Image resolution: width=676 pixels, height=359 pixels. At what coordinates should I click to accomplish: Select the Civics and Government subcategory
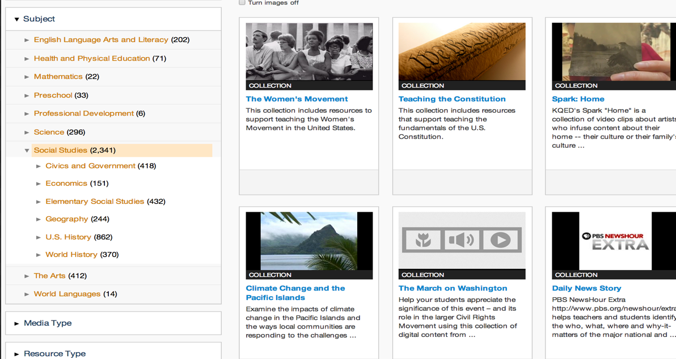tap(90, 165)
